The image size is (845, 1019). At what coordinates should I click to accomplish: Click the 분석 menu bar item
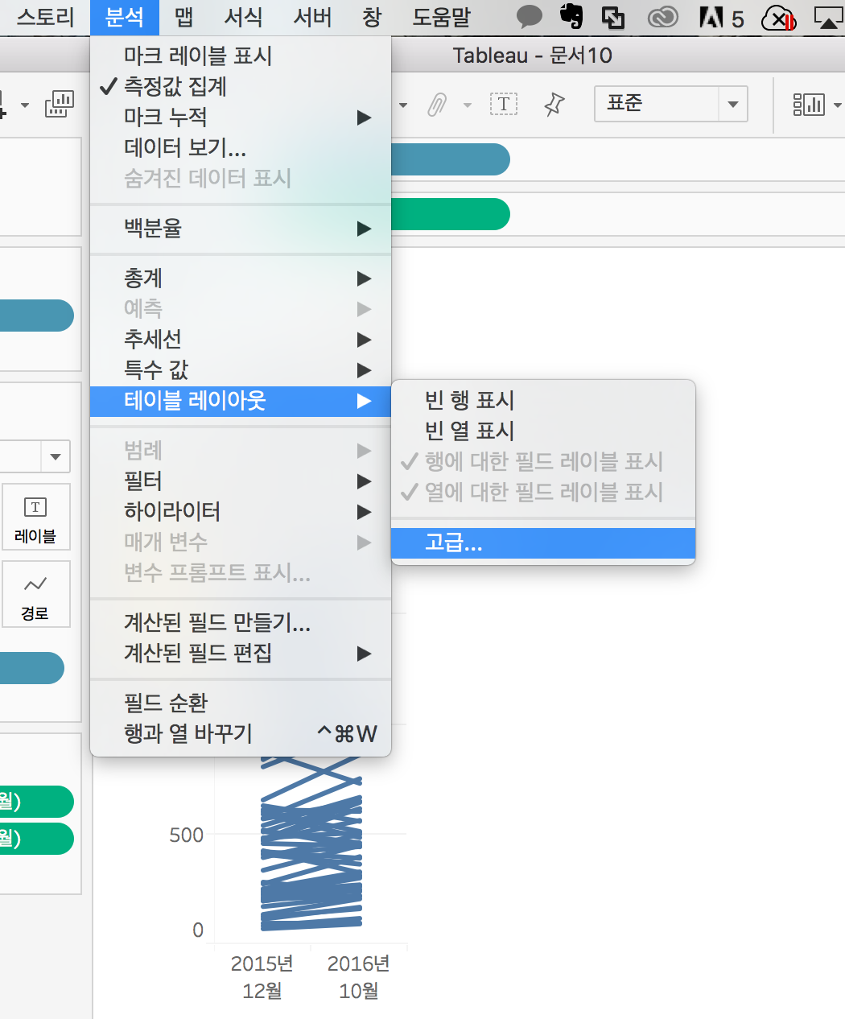pos(125,17)
